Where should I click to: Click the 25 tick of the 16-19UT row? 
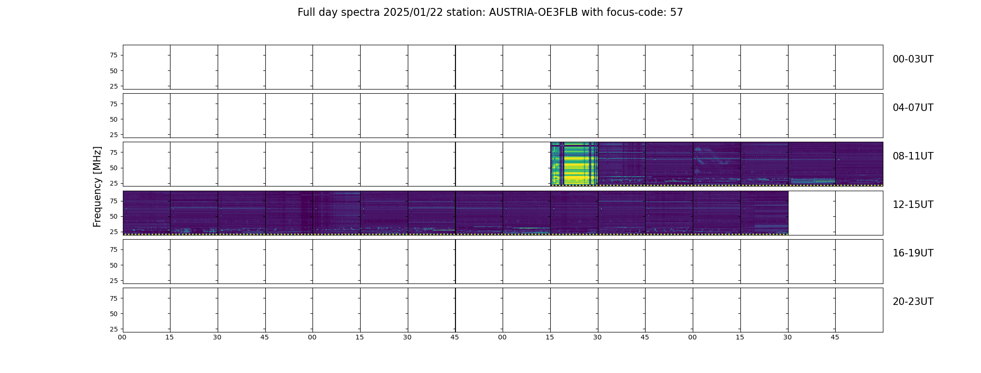114,281
